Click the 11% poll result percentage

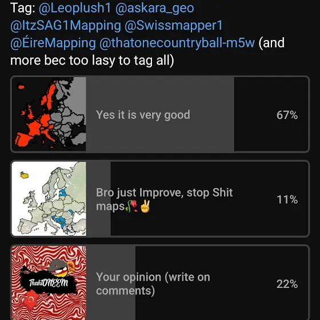[287, 199]
